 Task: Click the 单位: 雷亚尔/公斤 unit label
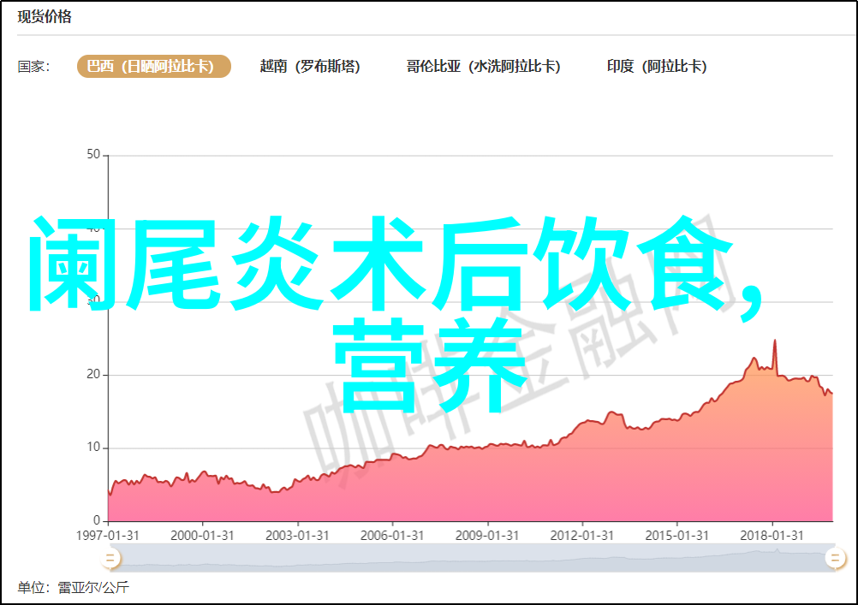coord(73,588)
